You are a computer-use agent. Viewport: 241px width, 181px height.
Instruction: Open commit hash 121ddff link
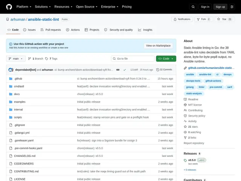coord(134,70)
